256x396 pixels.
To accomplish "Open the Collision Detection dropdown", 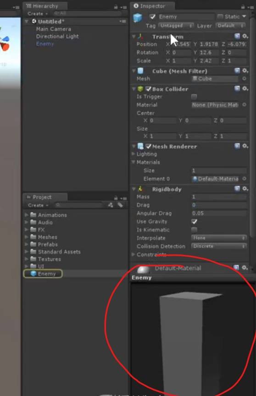I will point(219,246).
